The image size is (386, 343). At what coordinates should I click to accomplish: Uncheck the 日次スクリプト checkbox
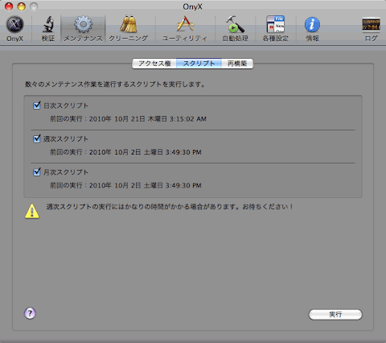(x=37, y=105)
